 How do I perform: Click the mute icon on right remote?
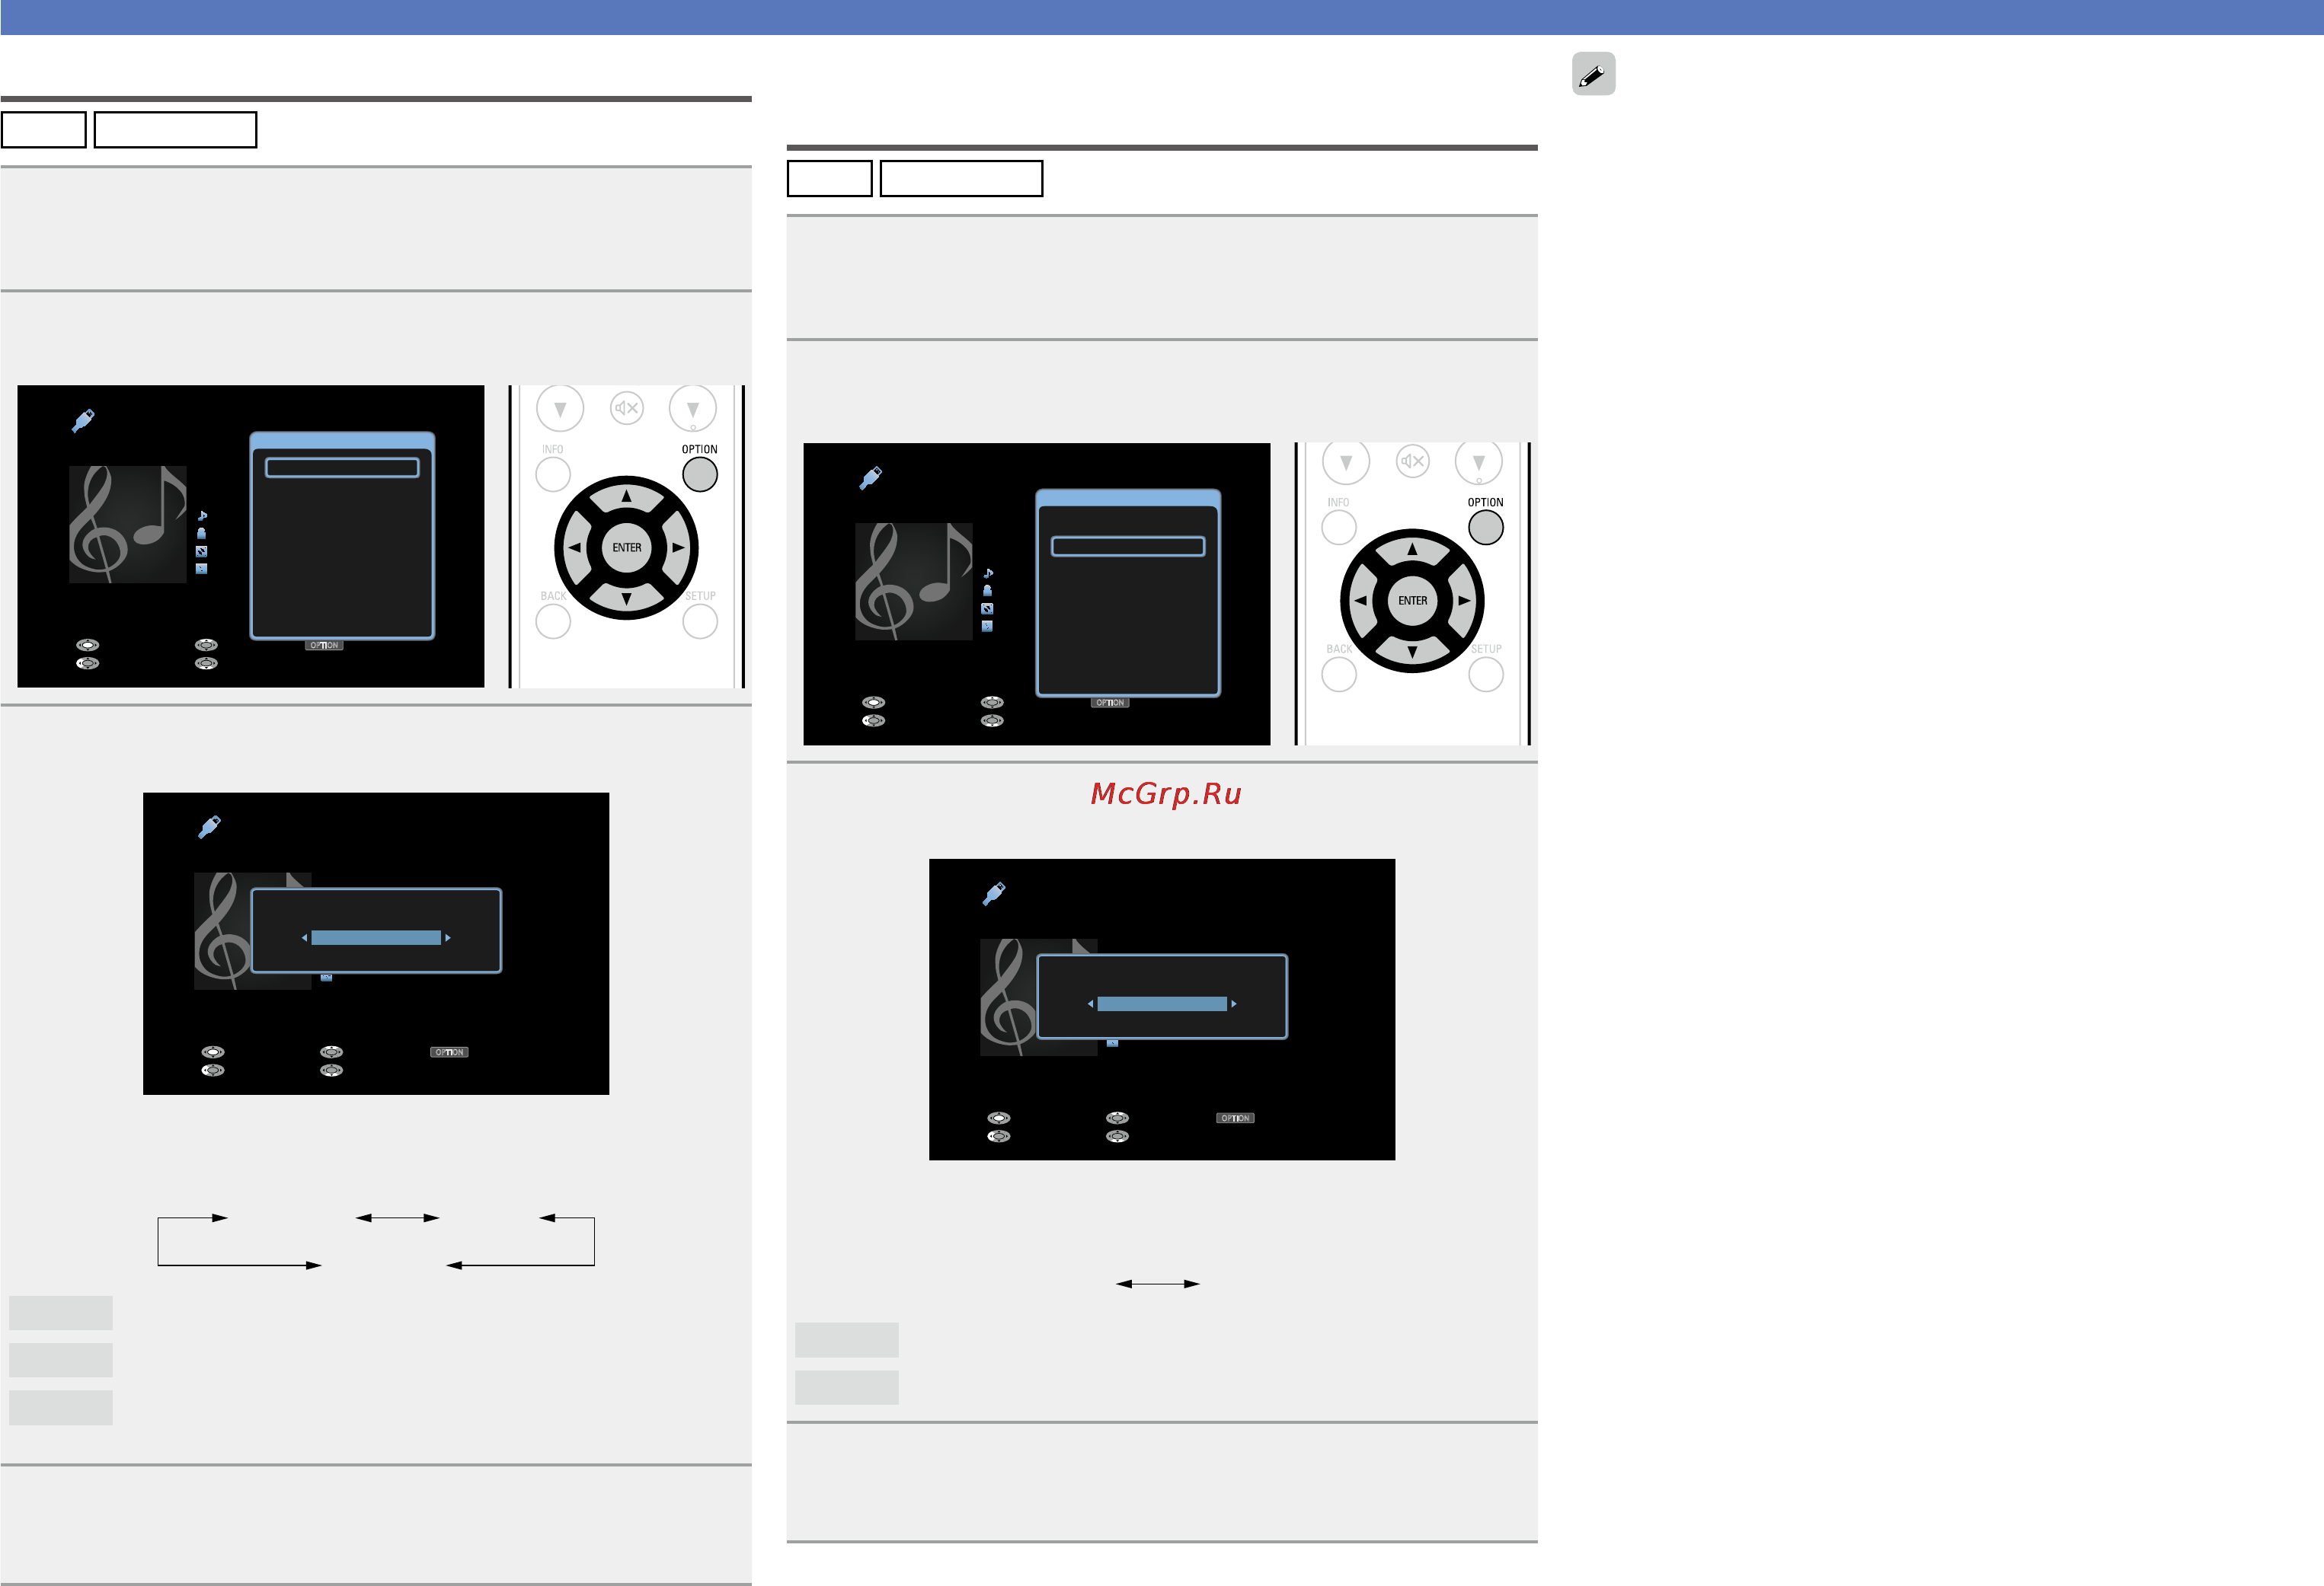pos(1413,461)
